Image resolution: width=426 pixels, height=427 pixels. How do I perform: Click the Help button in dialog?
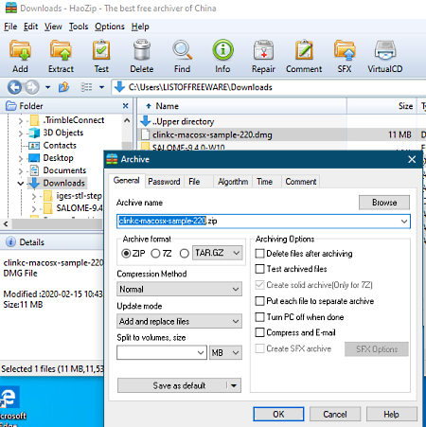(391, 414)
